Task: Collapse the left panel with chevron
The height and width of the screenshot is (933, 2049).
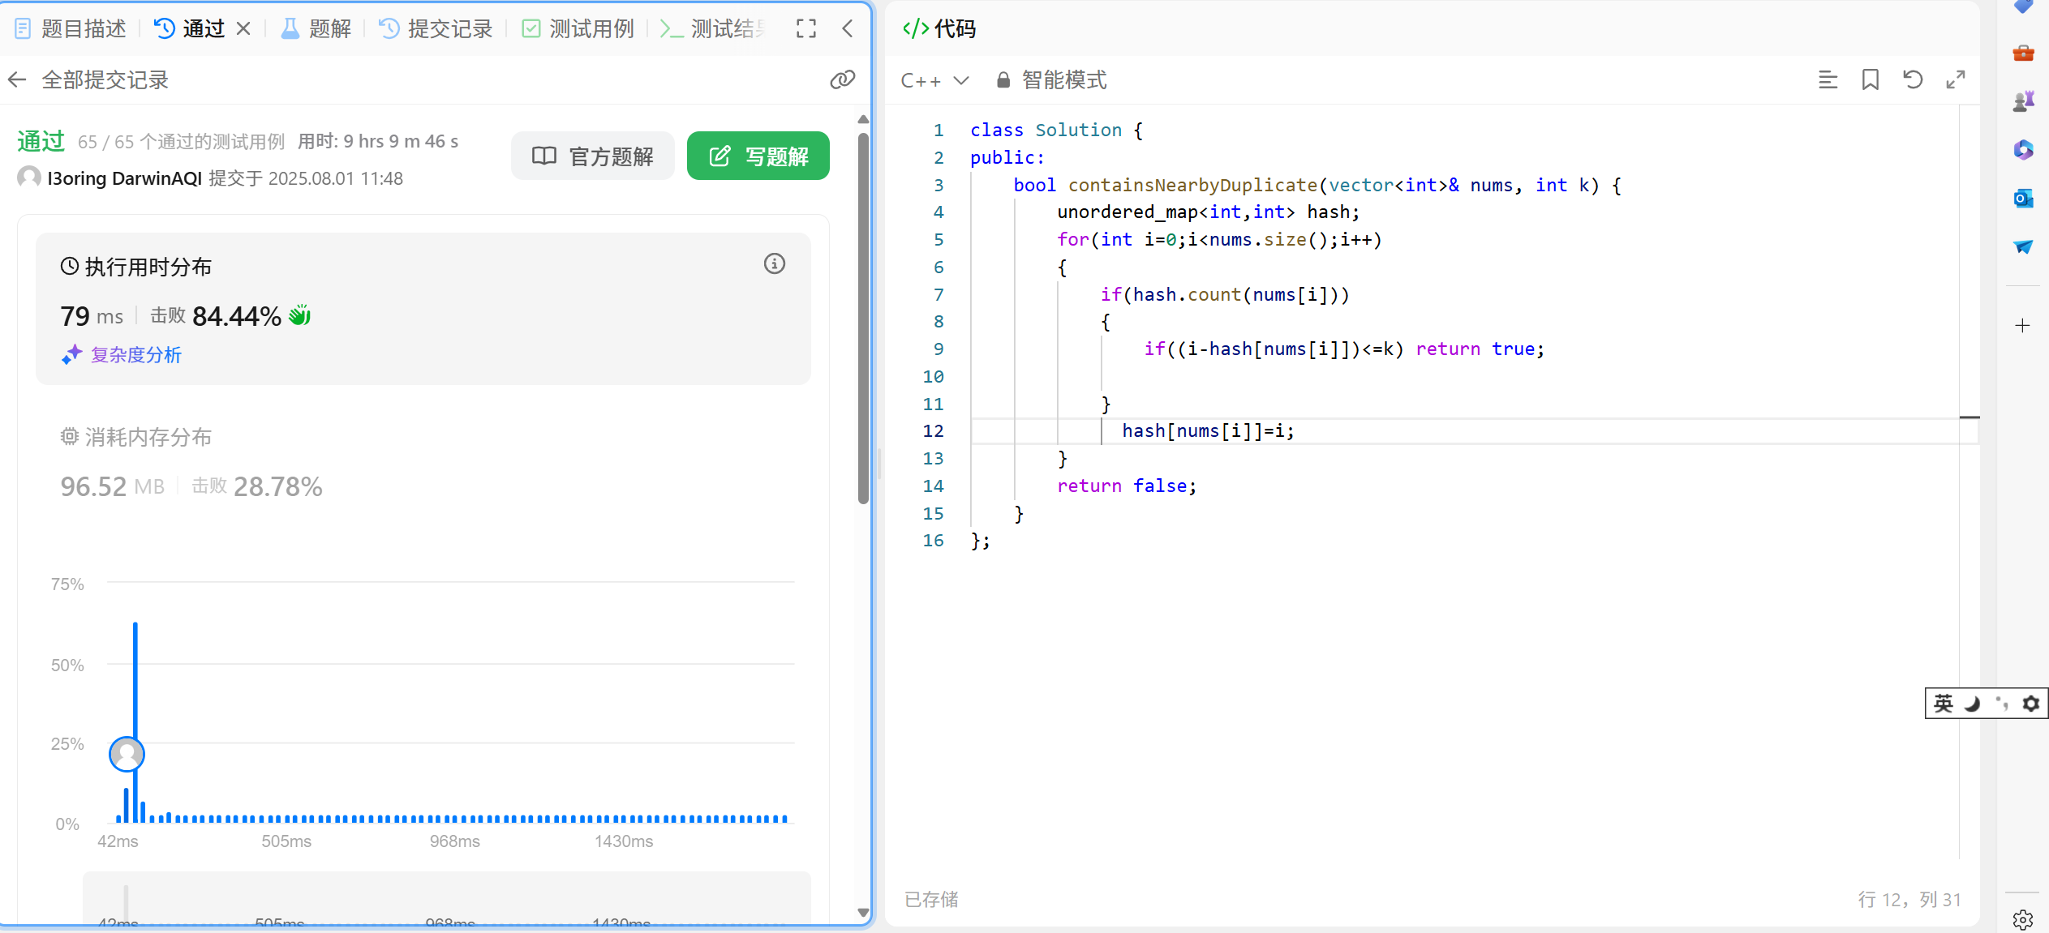Action: (x=848, y=29)
